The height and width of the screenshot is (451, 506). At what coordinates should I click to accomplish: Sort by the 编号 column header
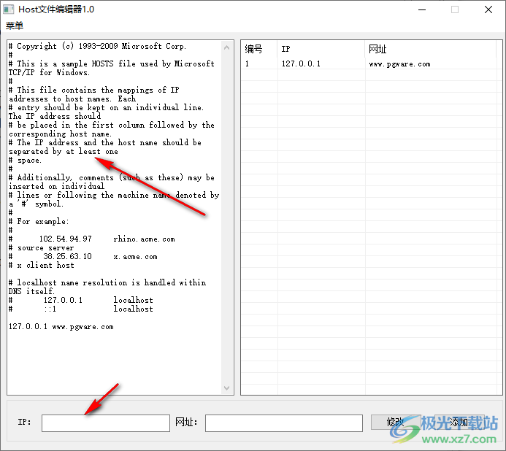pos(258,50)
